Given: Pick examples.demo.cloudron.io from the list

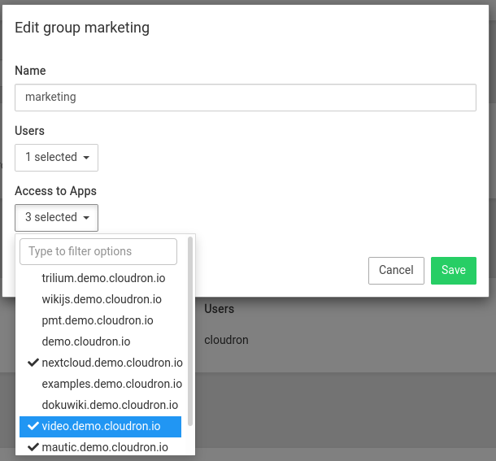Looking at the screenshot, I should (x=111, y=384).
